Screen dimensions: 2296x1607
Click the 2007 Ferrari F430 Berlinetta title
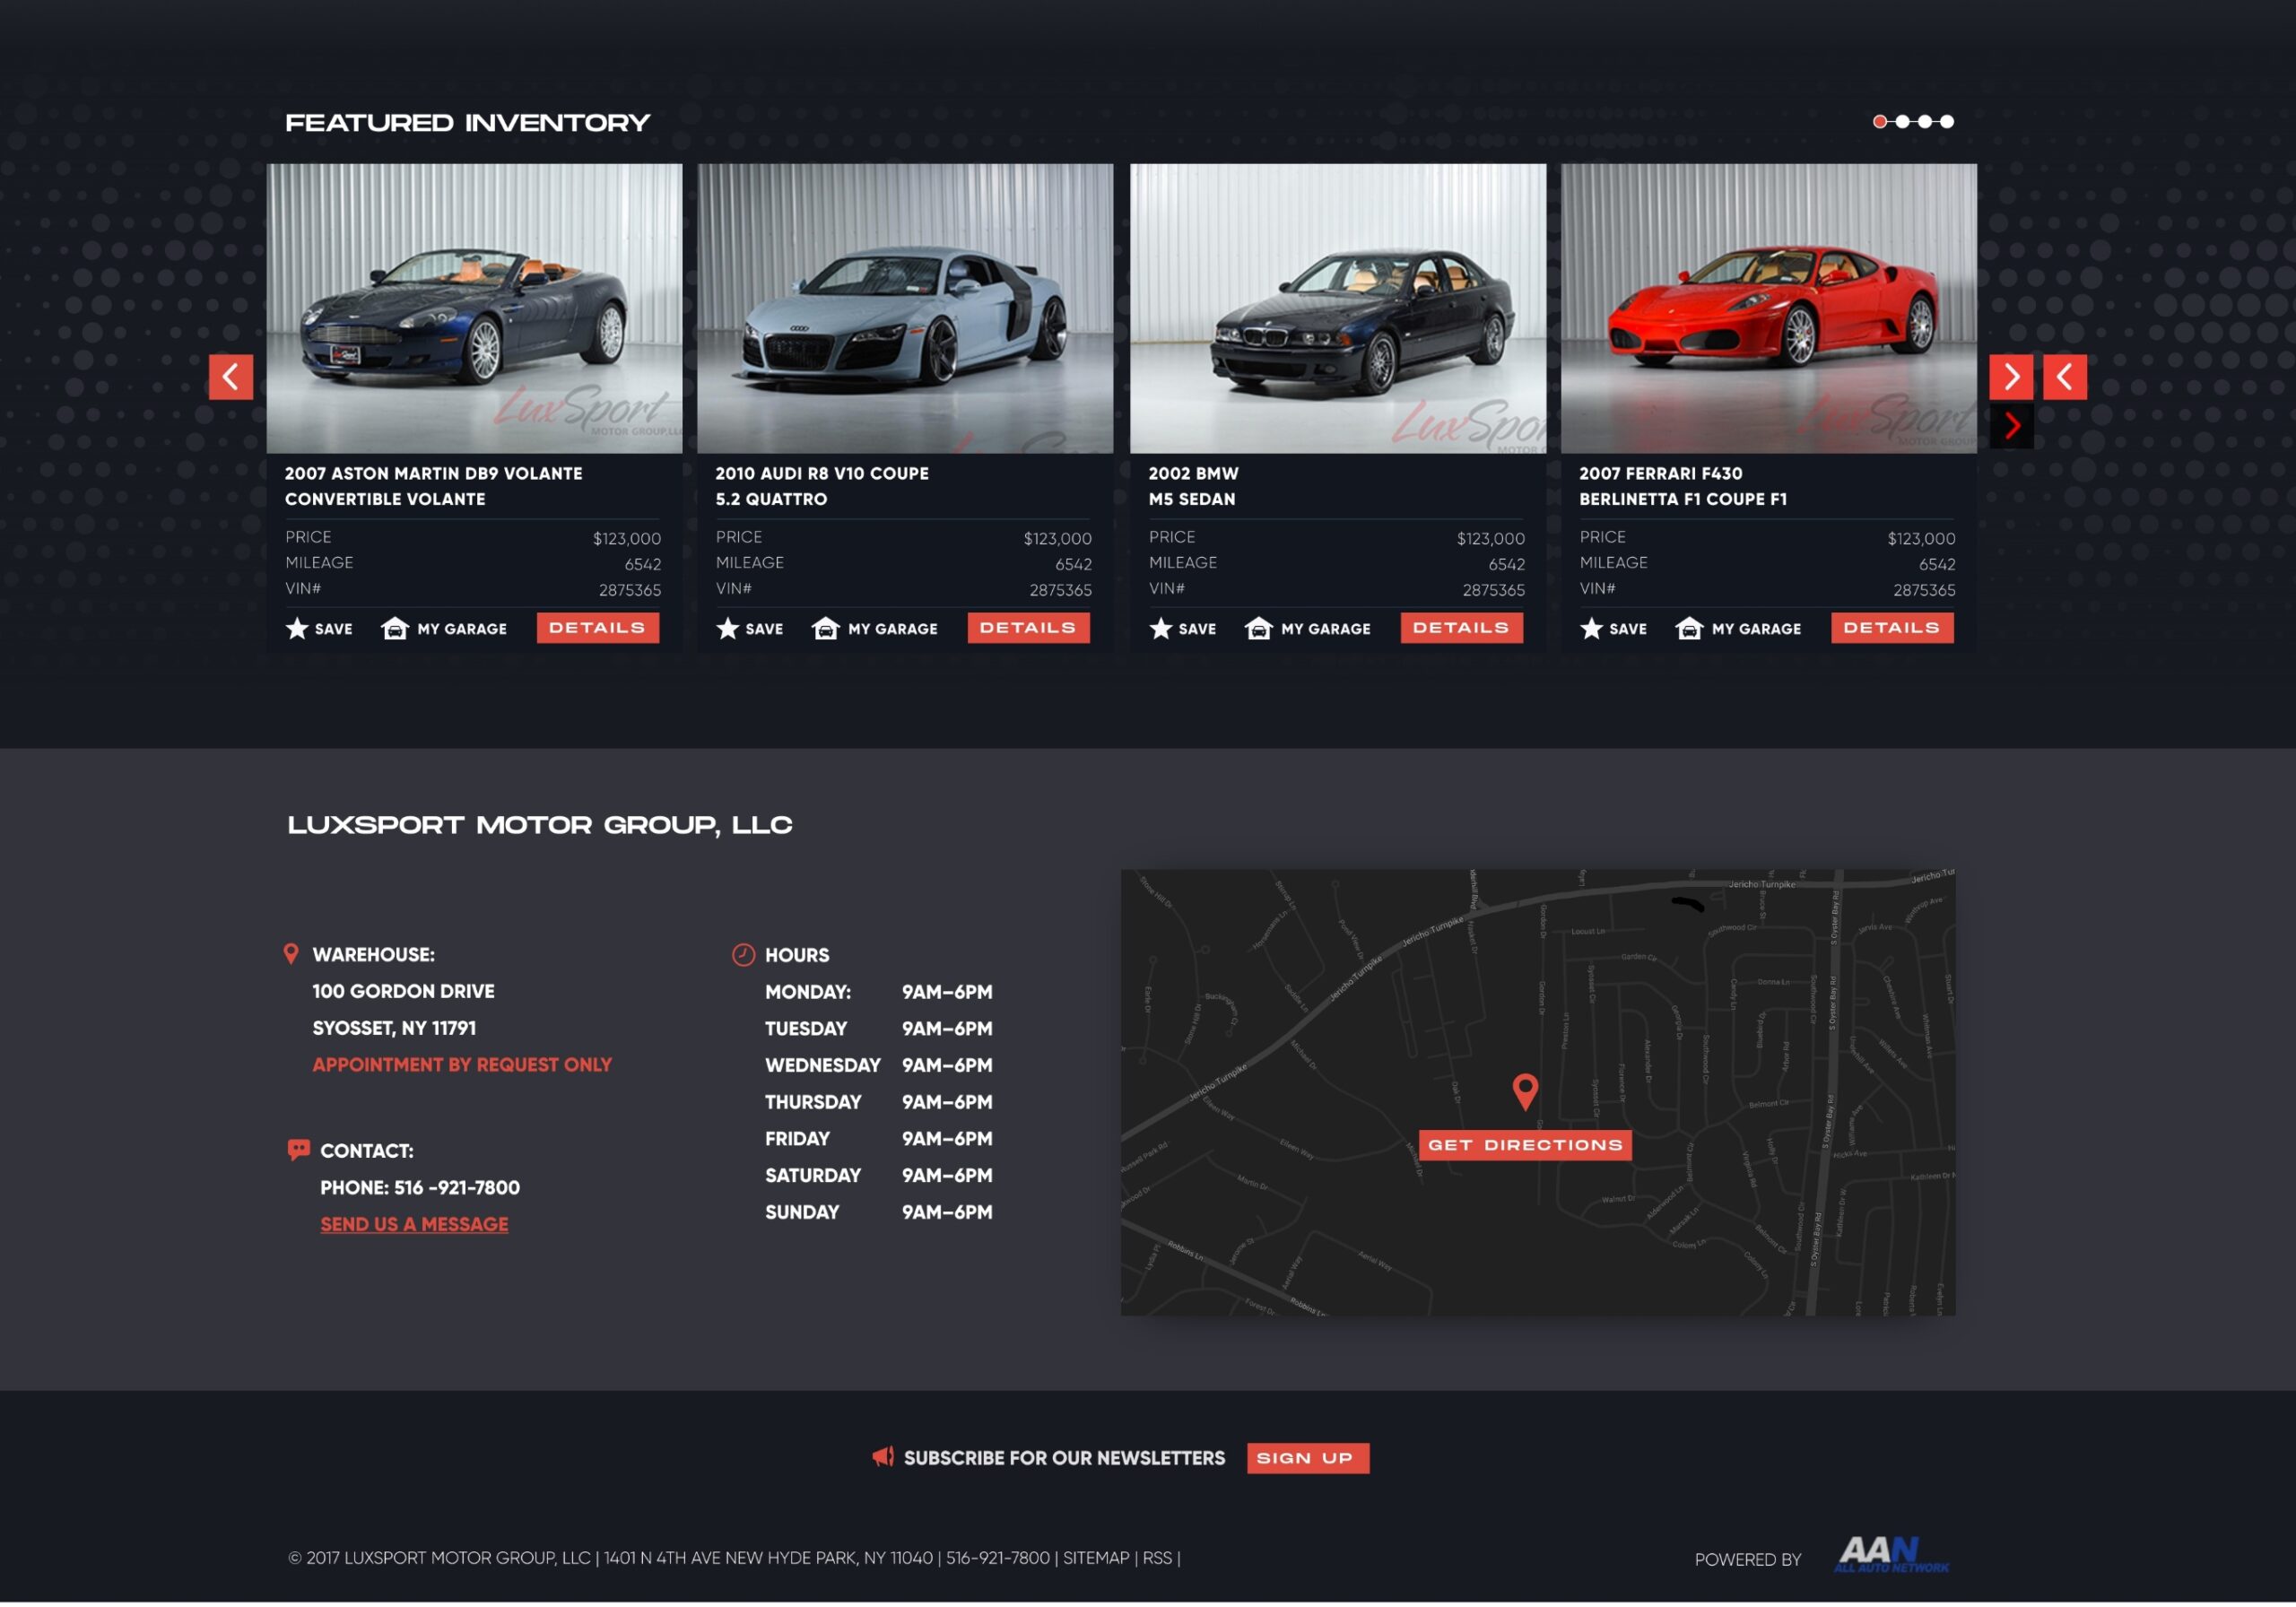(1684, 487)
